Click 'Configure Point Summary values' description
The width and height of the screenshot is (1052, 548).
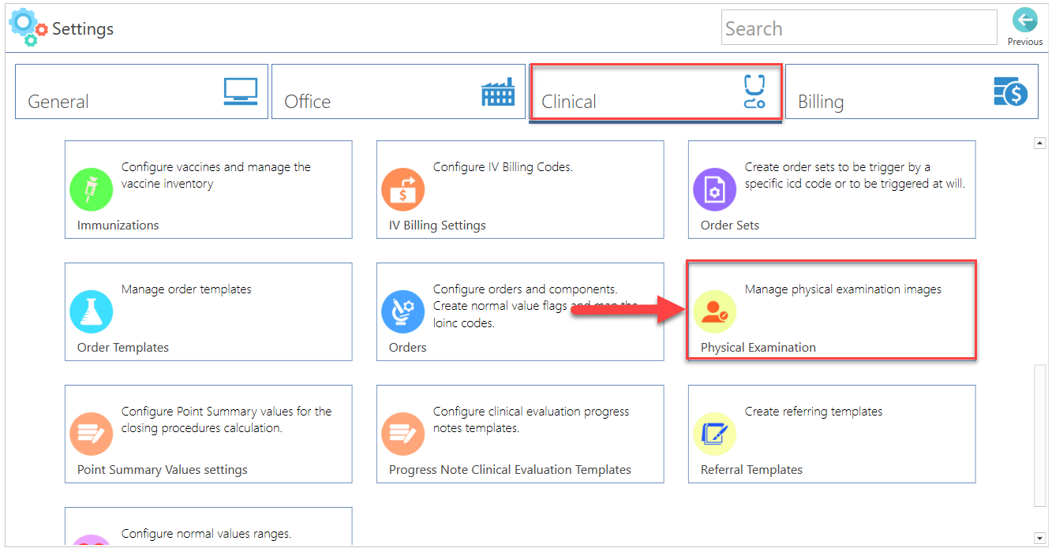pos(226,419)
